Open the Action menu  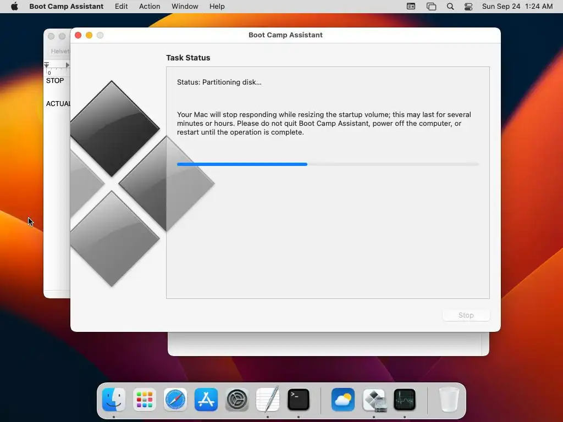tap(150, 7)
